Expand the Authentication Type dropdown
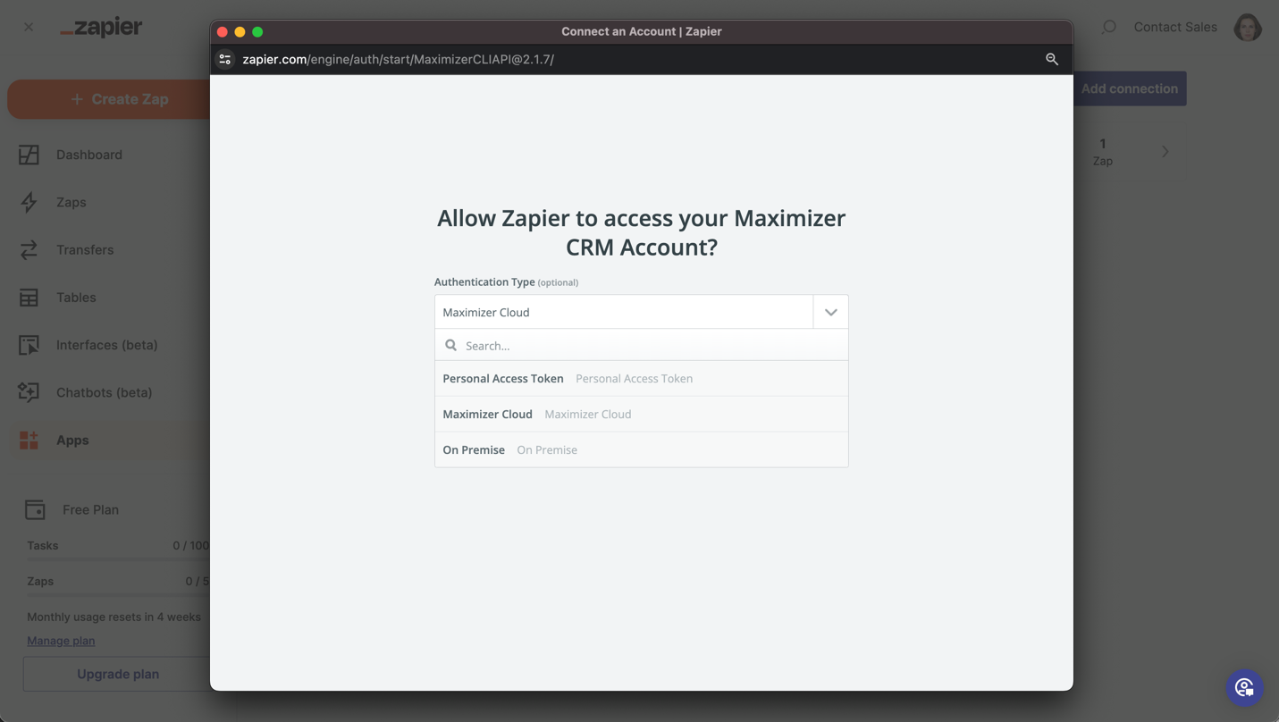Image resolution: width=1279 pixels, height=722 pixels. [830, 311]
